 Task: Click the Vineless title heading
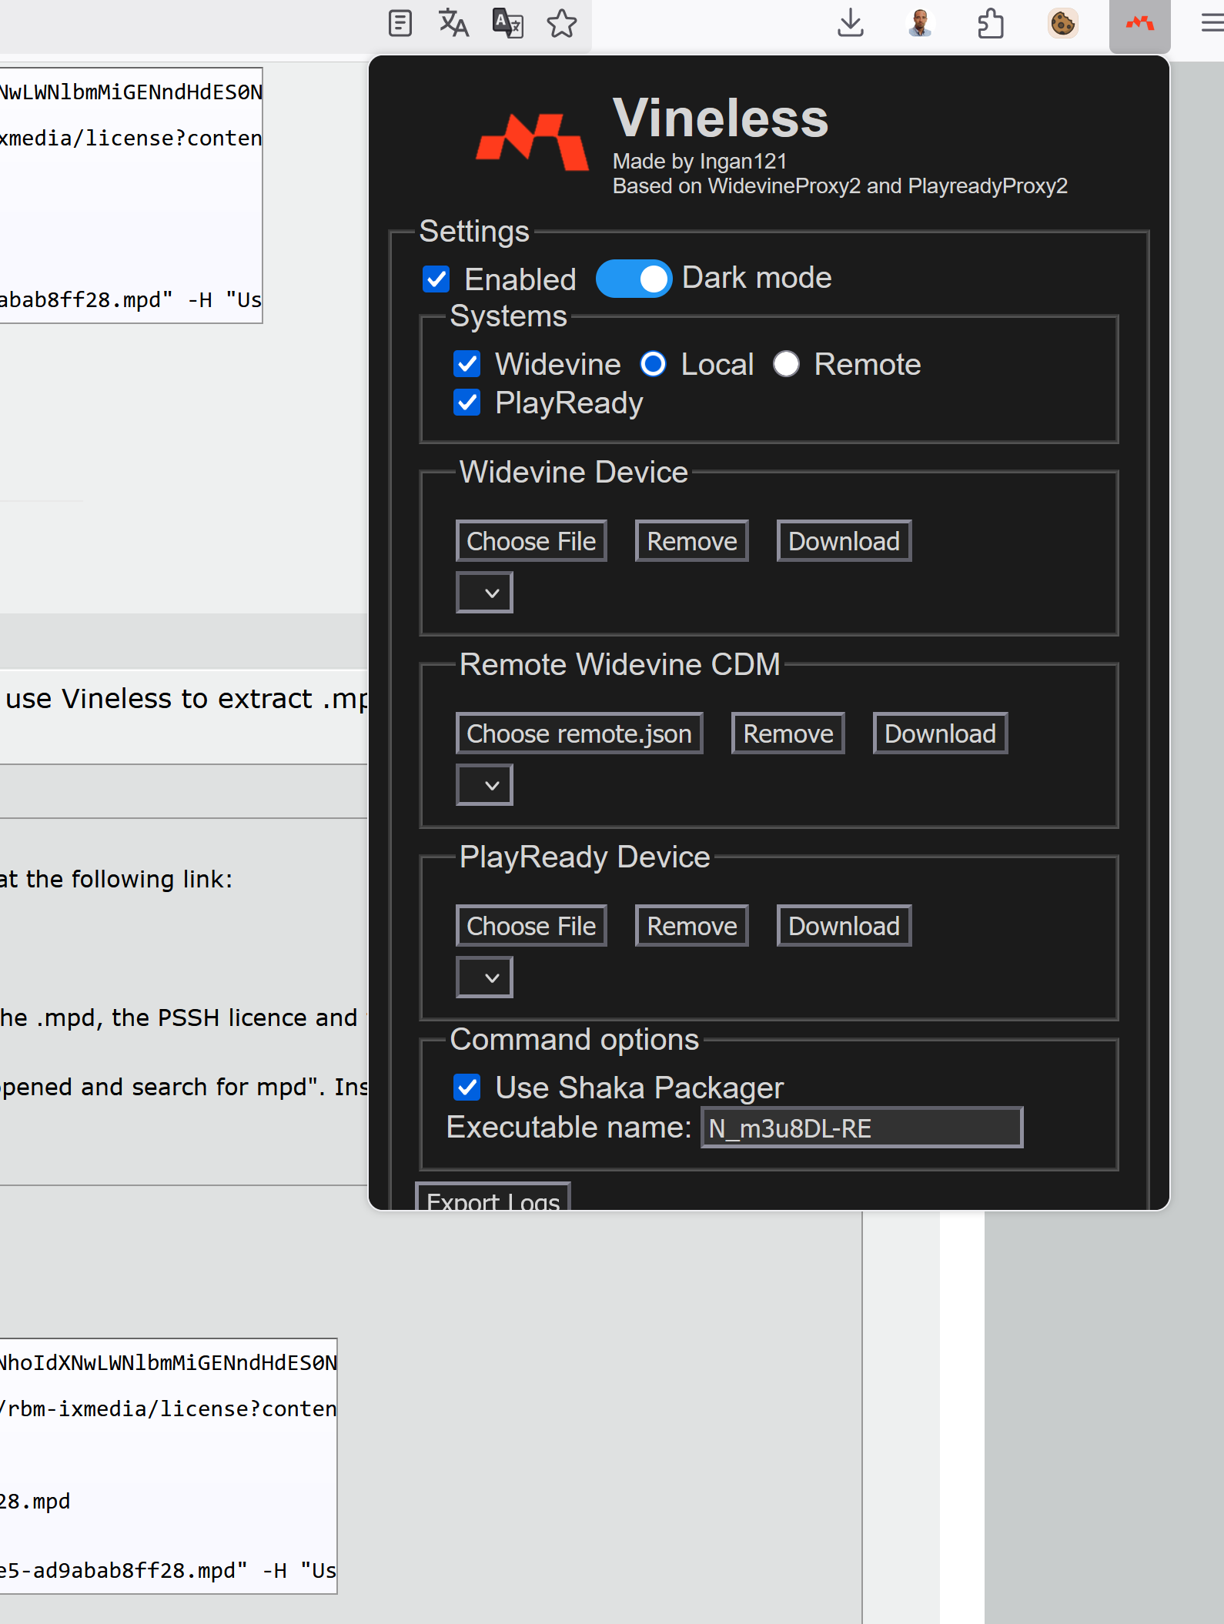coord(721,118)
